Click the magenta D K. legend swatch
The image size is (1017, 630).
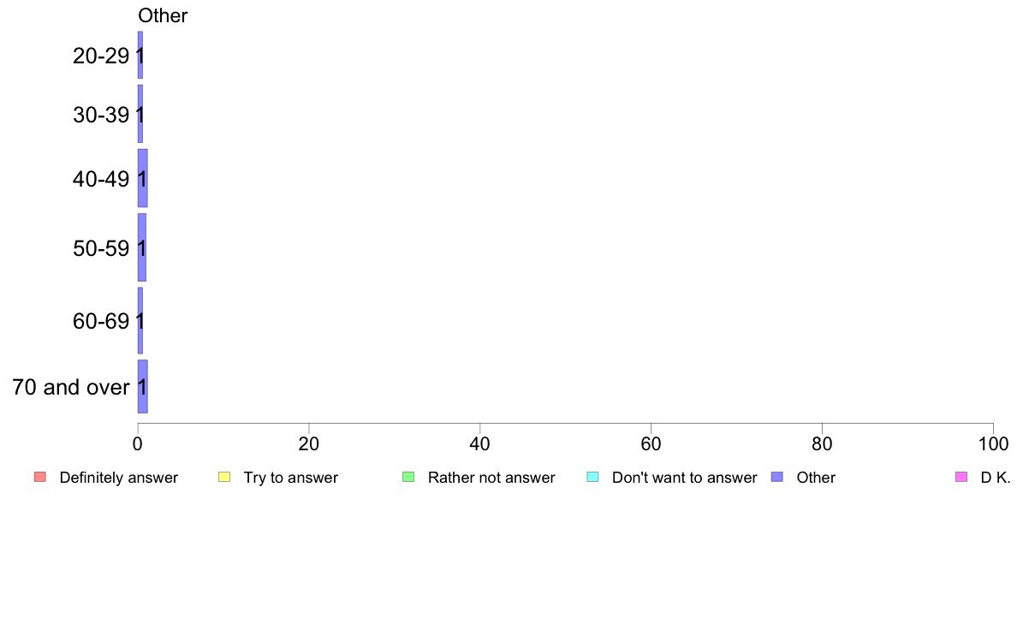coord(961,477)
